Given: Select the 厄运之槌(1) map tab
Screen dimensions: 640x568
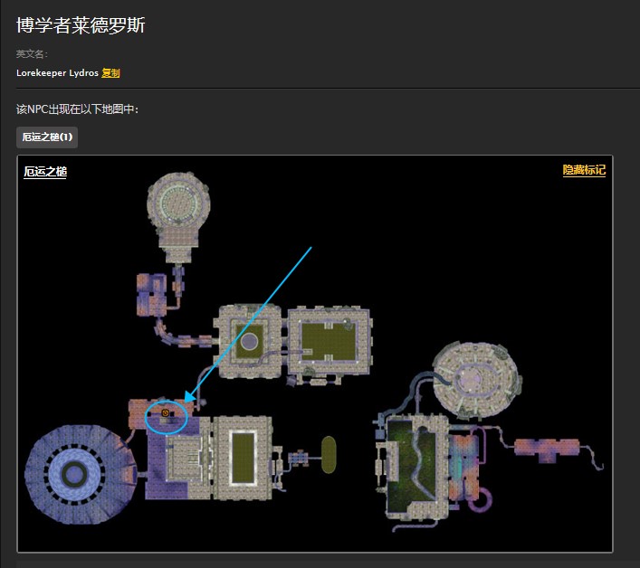Looking at the screenshot, I should tap(47, 137).
